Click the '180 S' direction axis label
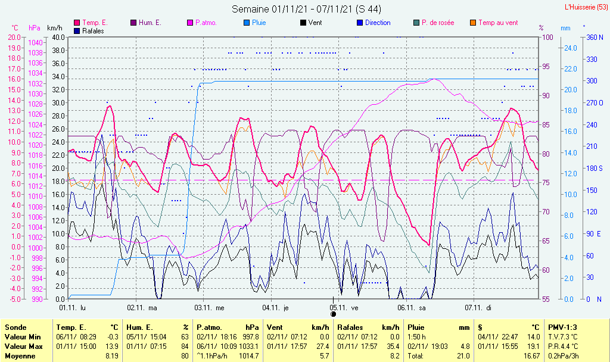This screenshot has width=610, height=362. [x=595, y=168]
